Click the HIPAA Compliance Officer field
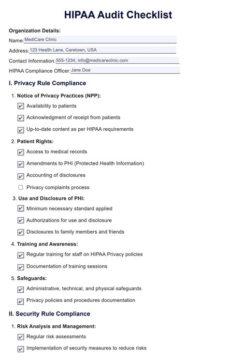Screen dimensions: 229x362 [125, 70]
